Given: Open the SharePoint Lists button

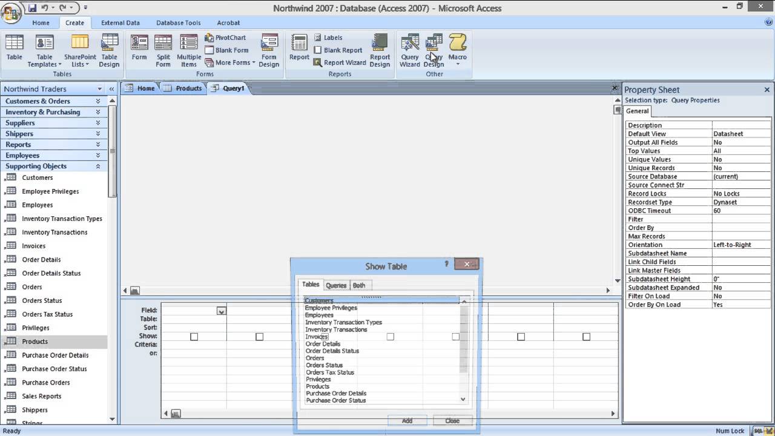Looking at the screenshot, I should pos(80,50).
